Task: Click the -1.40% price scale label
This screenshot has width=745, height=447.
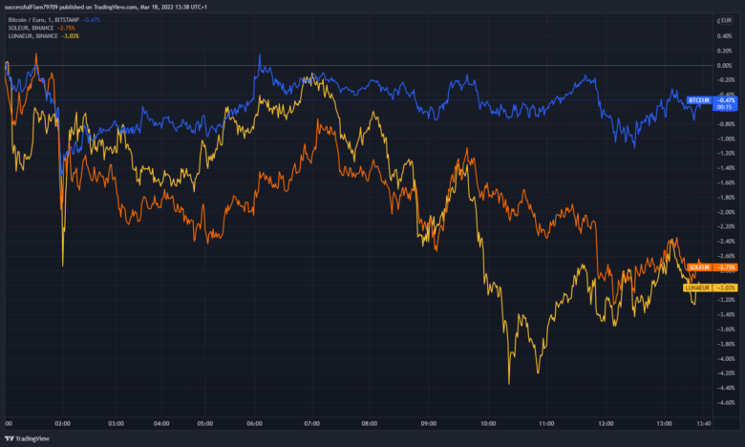Action: tap(726, 168)
